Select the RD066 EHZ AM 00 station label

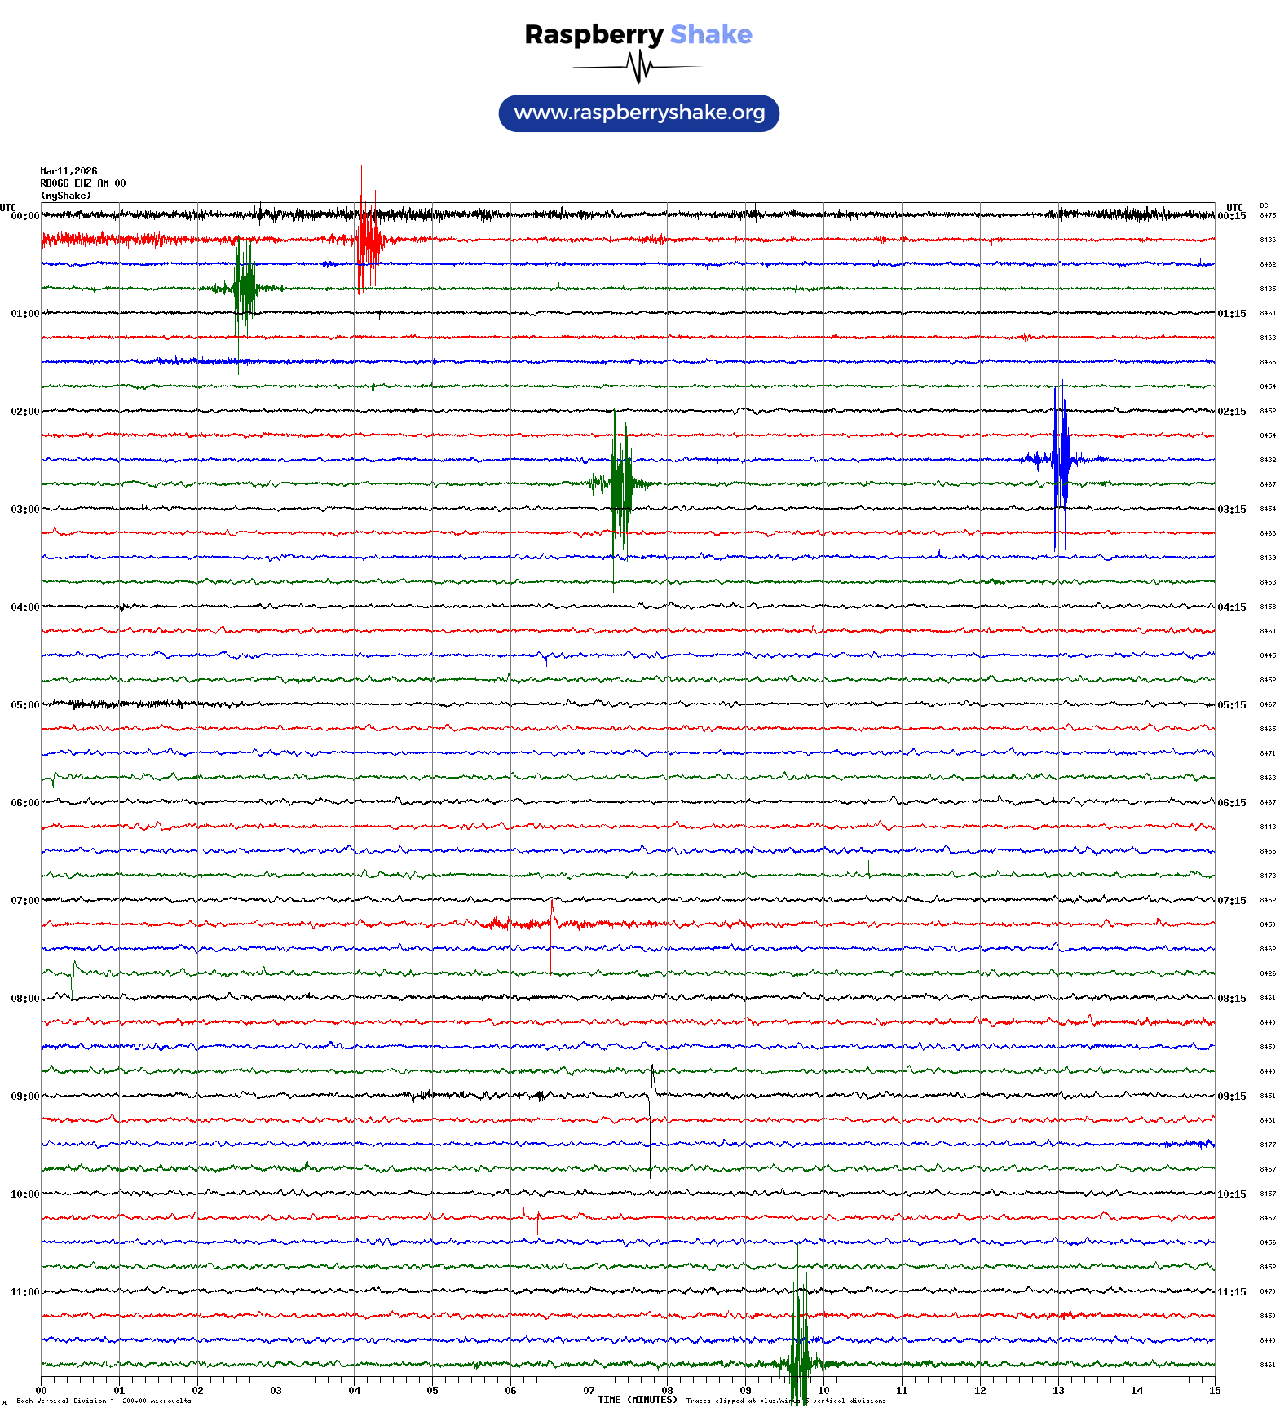[82, 183]
